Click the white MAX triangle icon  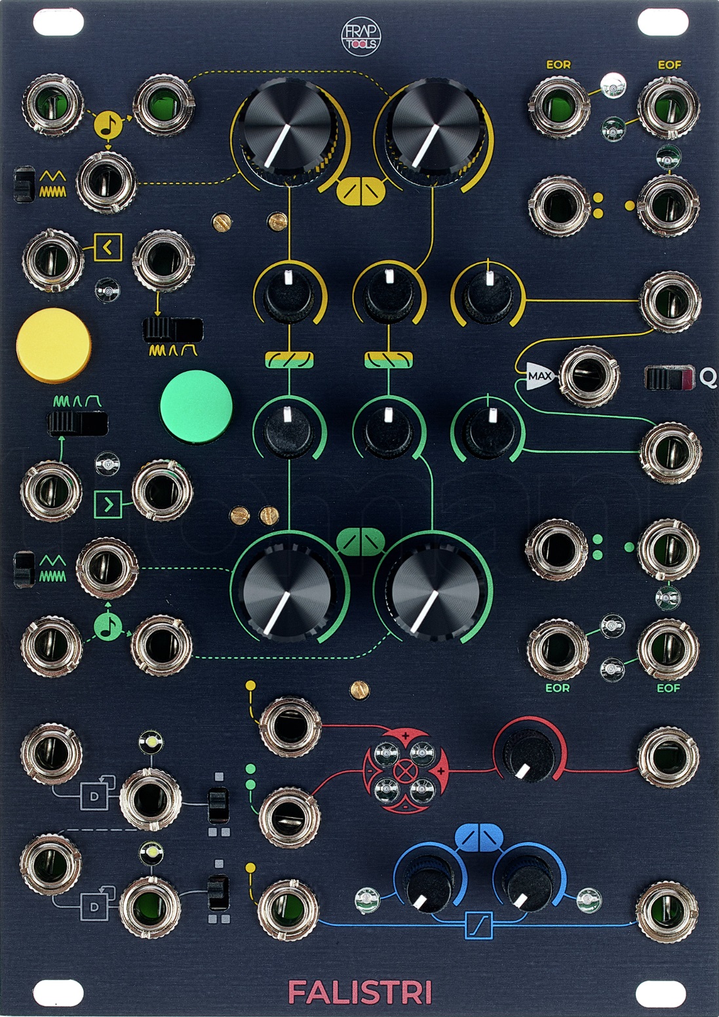coord(541,376)
